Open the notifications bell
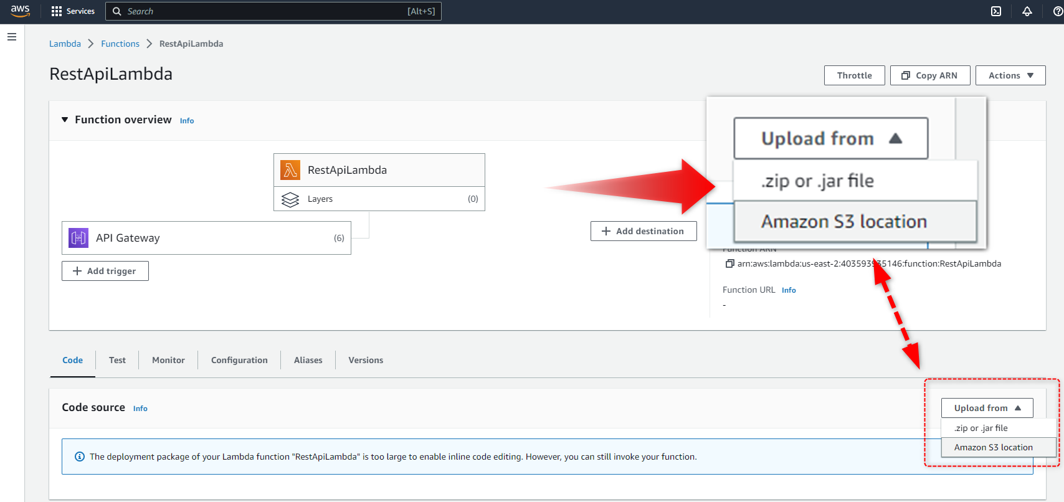The height and width of the screenshot is (502, 1064). tap(1027, 11)
